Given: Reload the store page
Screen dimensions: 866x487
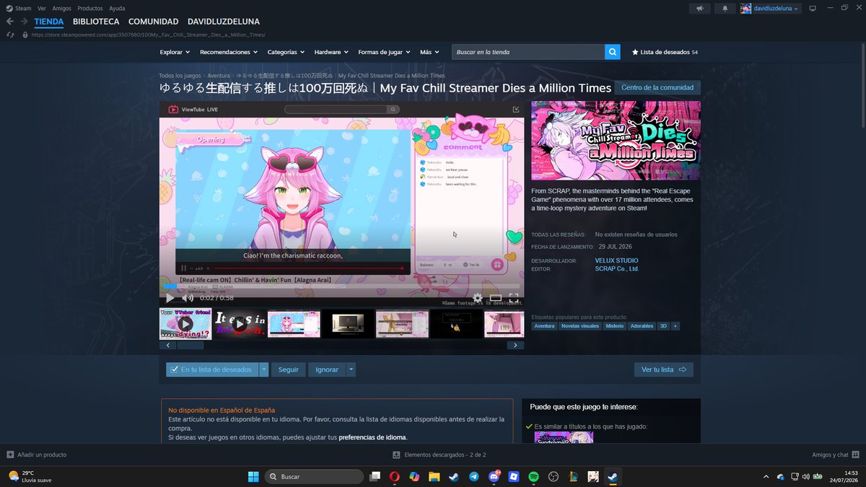Looking at the screenshot, I should [10, 35].
